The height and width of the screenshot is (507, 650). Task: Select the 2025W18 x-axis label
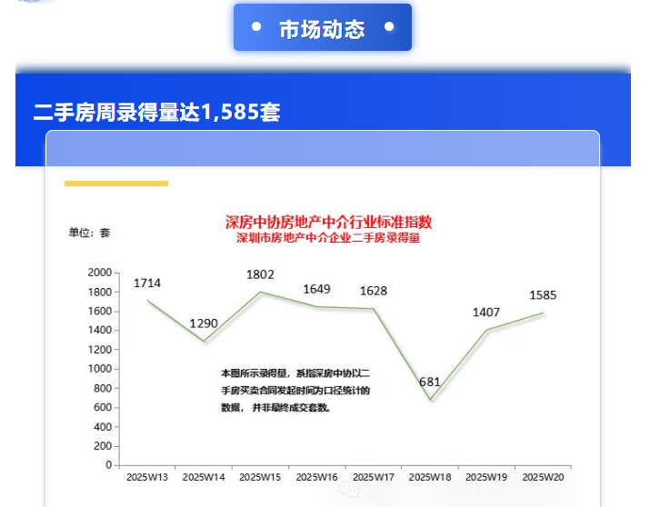click(430, 477)
